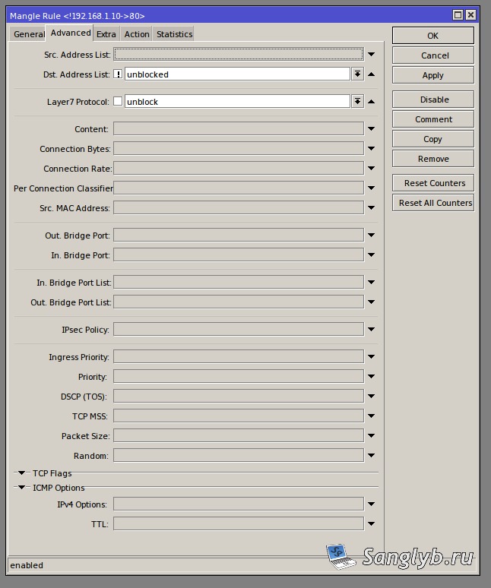491x588 pixels.
Task: Expand the Packet Size field
Action: pyautogui.click(x=372, y=436)
